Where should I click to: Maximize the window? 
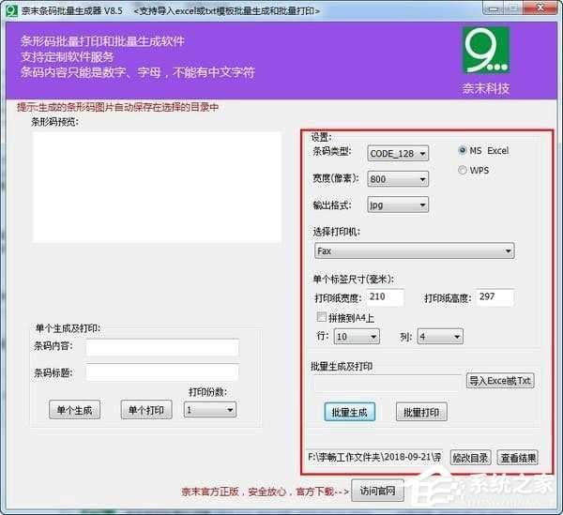(x=514, y=8)
